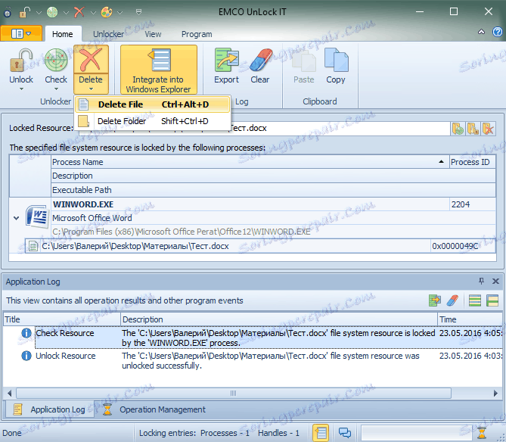This screenshot has height=442, width=506.
Task: Click export icon in Application Log panel header
Action: pos(435,301)
